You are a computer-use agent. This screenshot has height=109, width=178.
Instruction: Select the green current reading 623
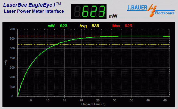[x=64, y=26]
